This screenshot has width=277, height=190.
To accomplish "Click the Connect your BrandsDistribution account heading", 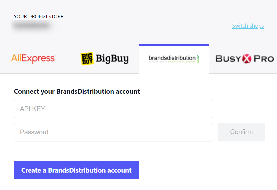I will point(77,92).
